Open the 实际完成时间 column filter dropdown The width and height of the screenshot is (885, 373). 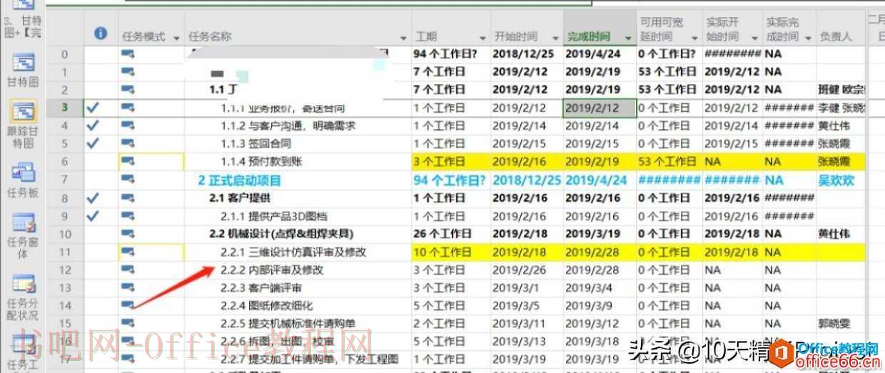(809, 38)
